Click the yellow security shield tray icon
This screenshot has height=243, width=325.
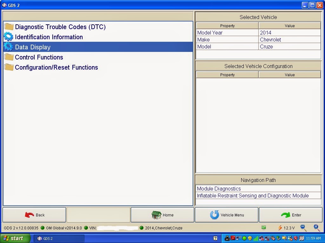point(250,238)
